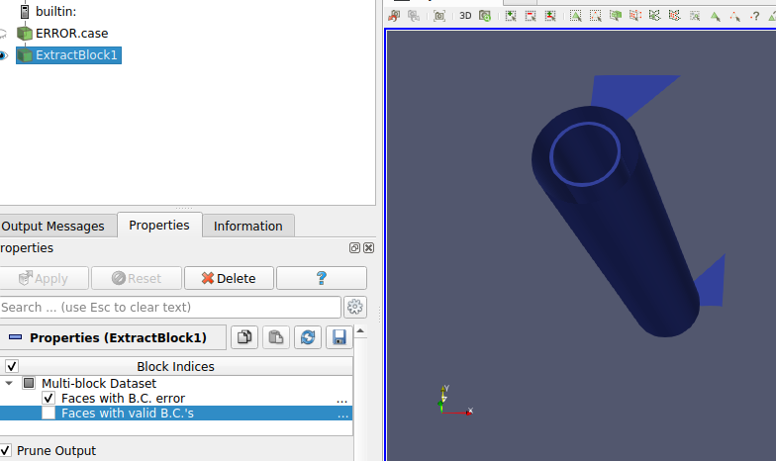The image size is (776, 461).
Task: Switch to the Information tab
Action: 247,226
